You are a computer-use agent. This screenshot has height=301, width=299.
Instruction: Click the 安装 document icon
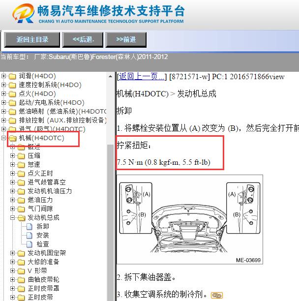[29, 236]
